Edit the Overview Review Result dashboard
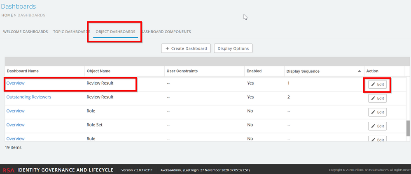The image size is (411, 174). click(377, 84)
